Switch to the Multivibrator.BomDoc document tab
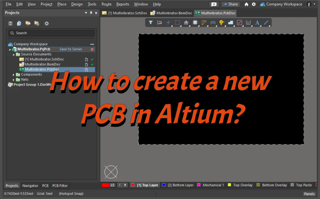320x199 pixels. click(x=171, y=13)
